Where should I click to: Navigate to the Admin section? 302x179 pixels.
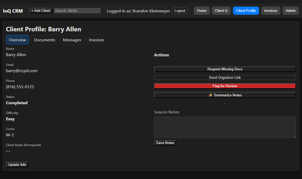290,11
